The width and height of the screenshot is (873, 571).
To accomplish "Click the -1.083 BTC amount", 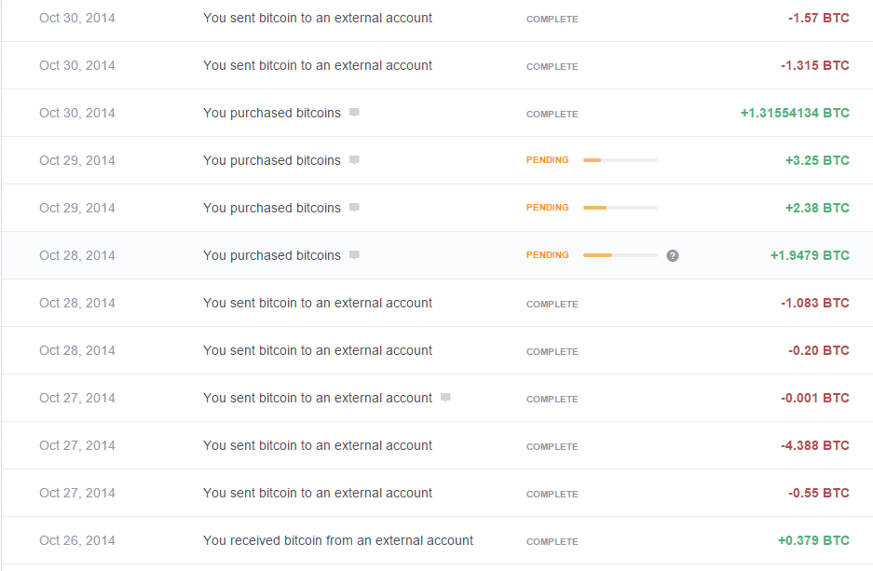I will click(x=814, y=303).
